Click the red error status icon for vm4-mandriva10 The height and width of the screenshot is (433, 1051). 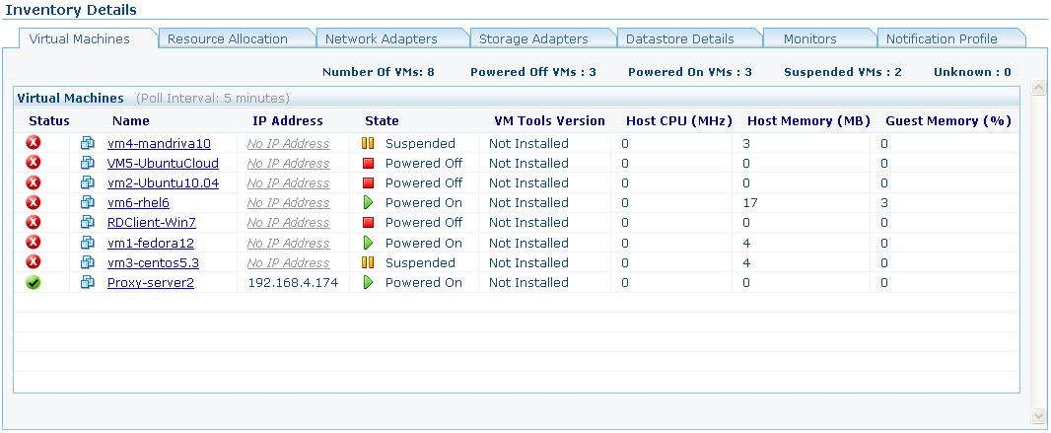pyautogui.click(x=34, y=143)
